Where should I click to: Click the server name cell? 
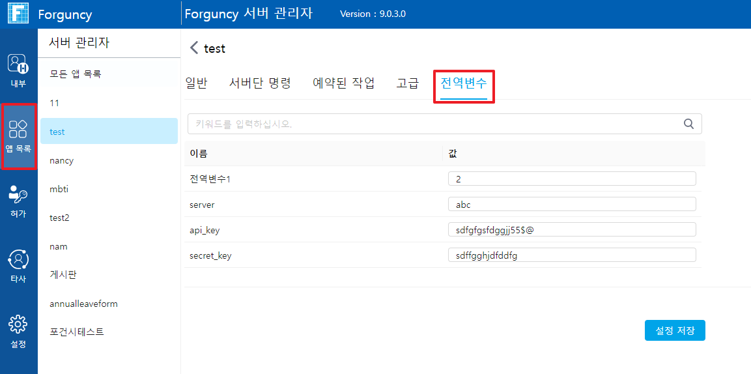[202, 205]
